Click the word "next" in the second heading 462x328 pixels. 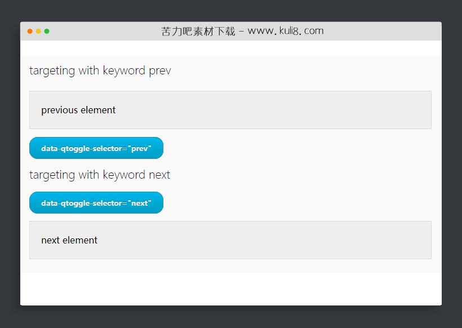point(159,175)
